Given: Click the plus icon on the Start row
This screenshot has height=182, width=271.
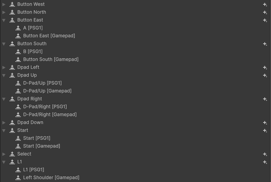Looking at the screenshot, I should (265, 130).
